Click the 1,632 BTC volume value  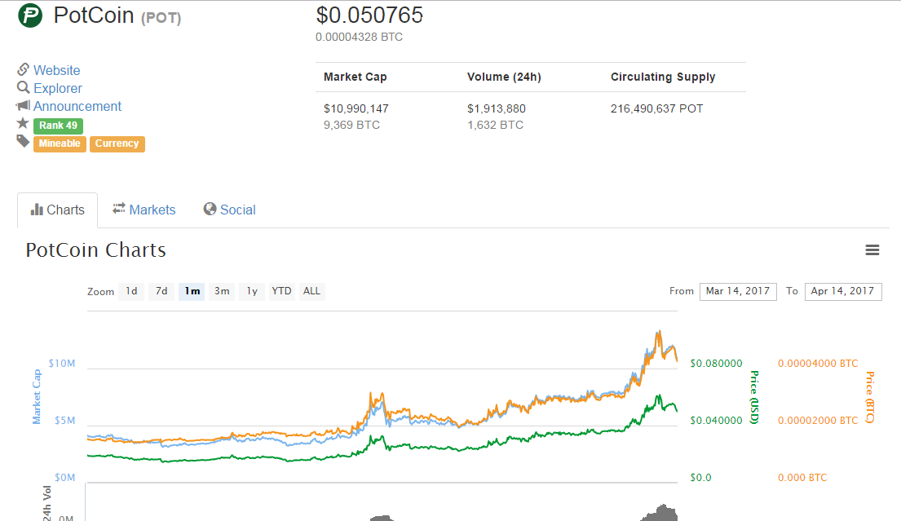tap(495, 125)
